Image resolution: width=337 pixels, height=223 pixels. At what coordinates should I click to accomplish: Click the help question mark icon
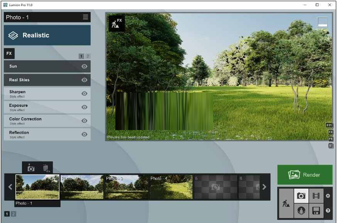click(x=328, y=211)
